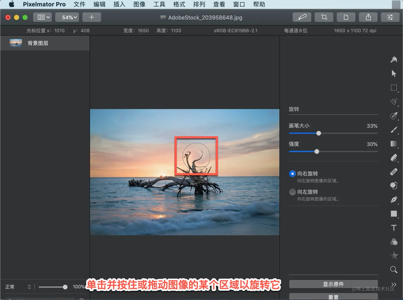
Task: Select the 向左旋转 radio option
Action: coord(292,192)
